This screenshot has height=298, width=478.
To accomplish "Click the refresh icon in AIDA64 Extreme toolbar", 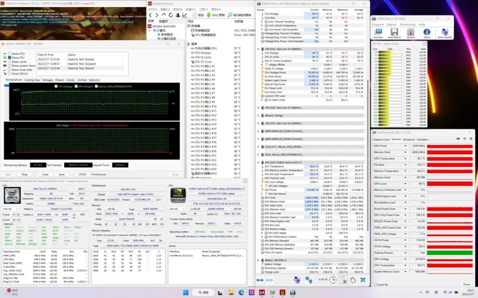I will 171,15.
